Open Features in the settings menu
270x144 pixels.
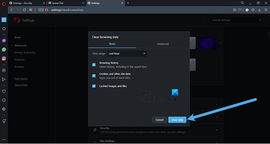coord(19,59)
